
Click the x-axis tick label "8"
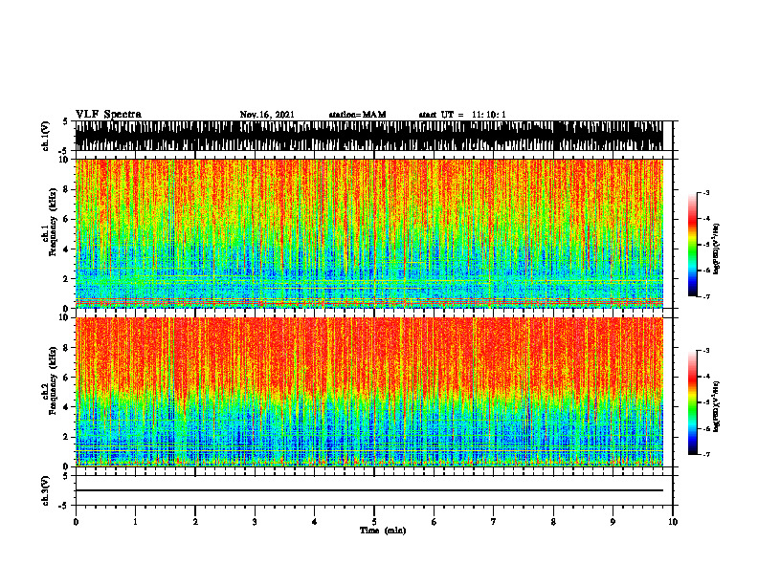pyautogui.click(x=553, y=522)
